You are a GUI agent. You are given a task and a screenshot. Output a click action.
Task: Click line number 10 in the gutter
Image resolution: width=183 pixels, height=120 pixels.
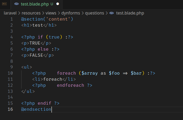click(x=10, y=73)
